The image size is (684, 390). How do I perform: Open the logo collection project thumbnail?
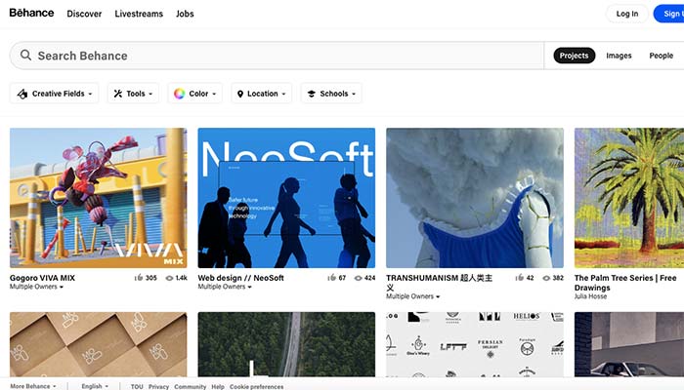tap(475, 344)
